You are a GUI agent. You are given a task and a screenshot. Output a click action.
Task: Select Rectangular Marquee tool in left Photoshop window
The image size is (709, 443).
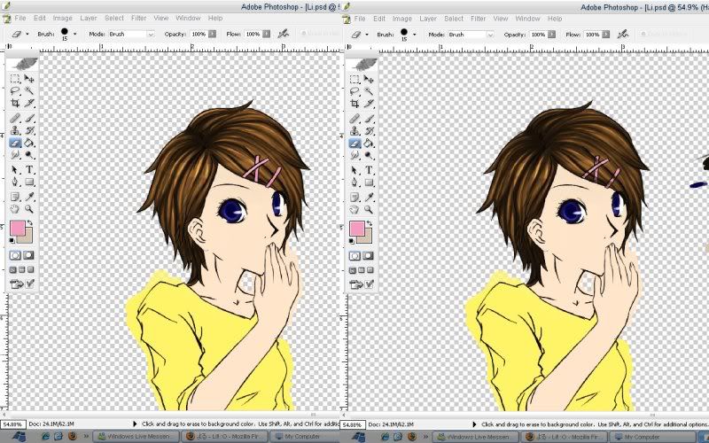tap(15, 79)
